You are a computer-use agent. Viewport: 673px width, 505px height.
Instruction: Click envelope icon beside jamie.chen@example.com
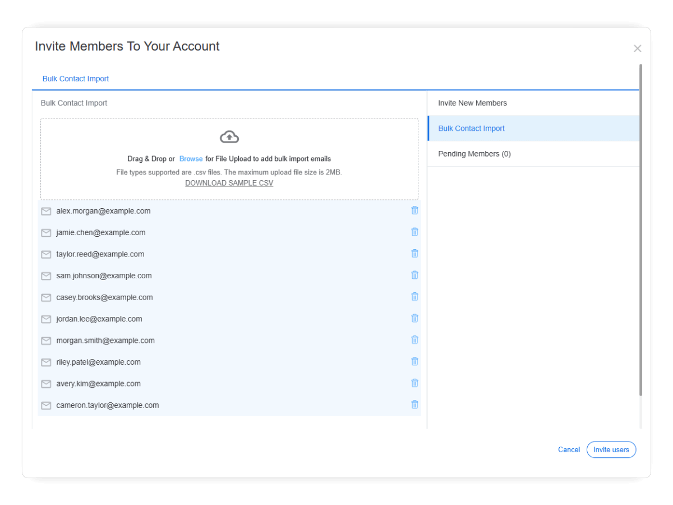pyautogui.click(x=46, y=233)
